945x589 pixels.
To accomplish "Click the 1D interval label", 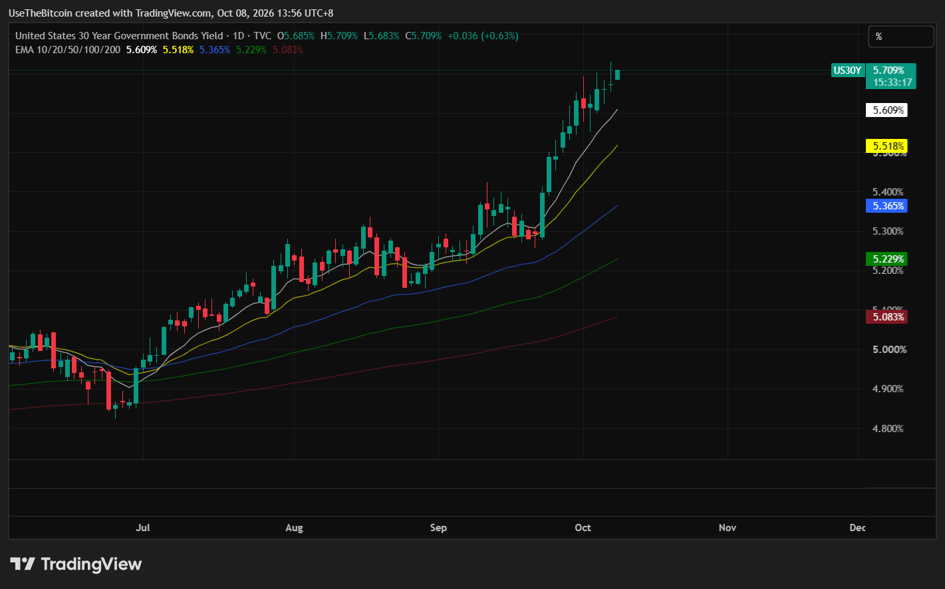I will pos(238,36).
